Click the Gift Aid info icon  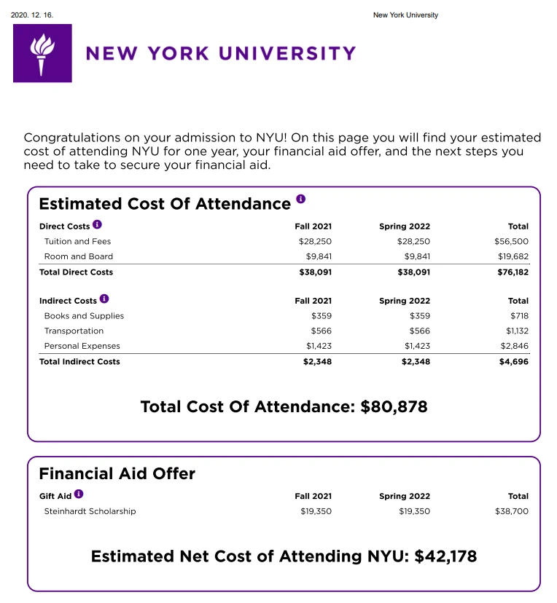pyautogui.click(x=79, y=494)
